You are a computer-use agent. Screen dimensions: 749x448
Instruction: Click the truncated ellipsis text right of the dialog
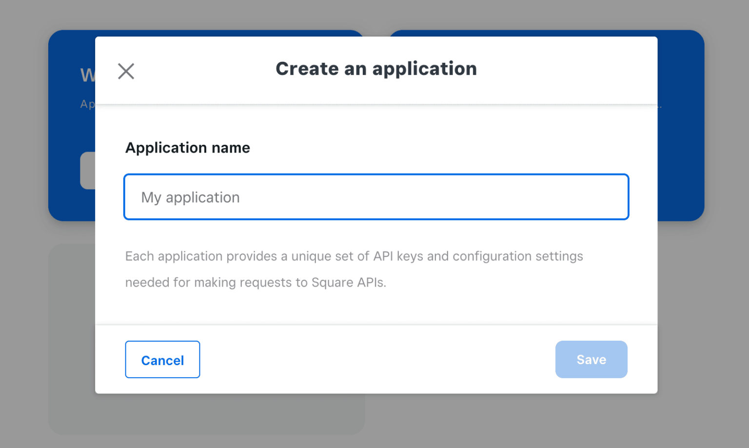tap(660, 105)
